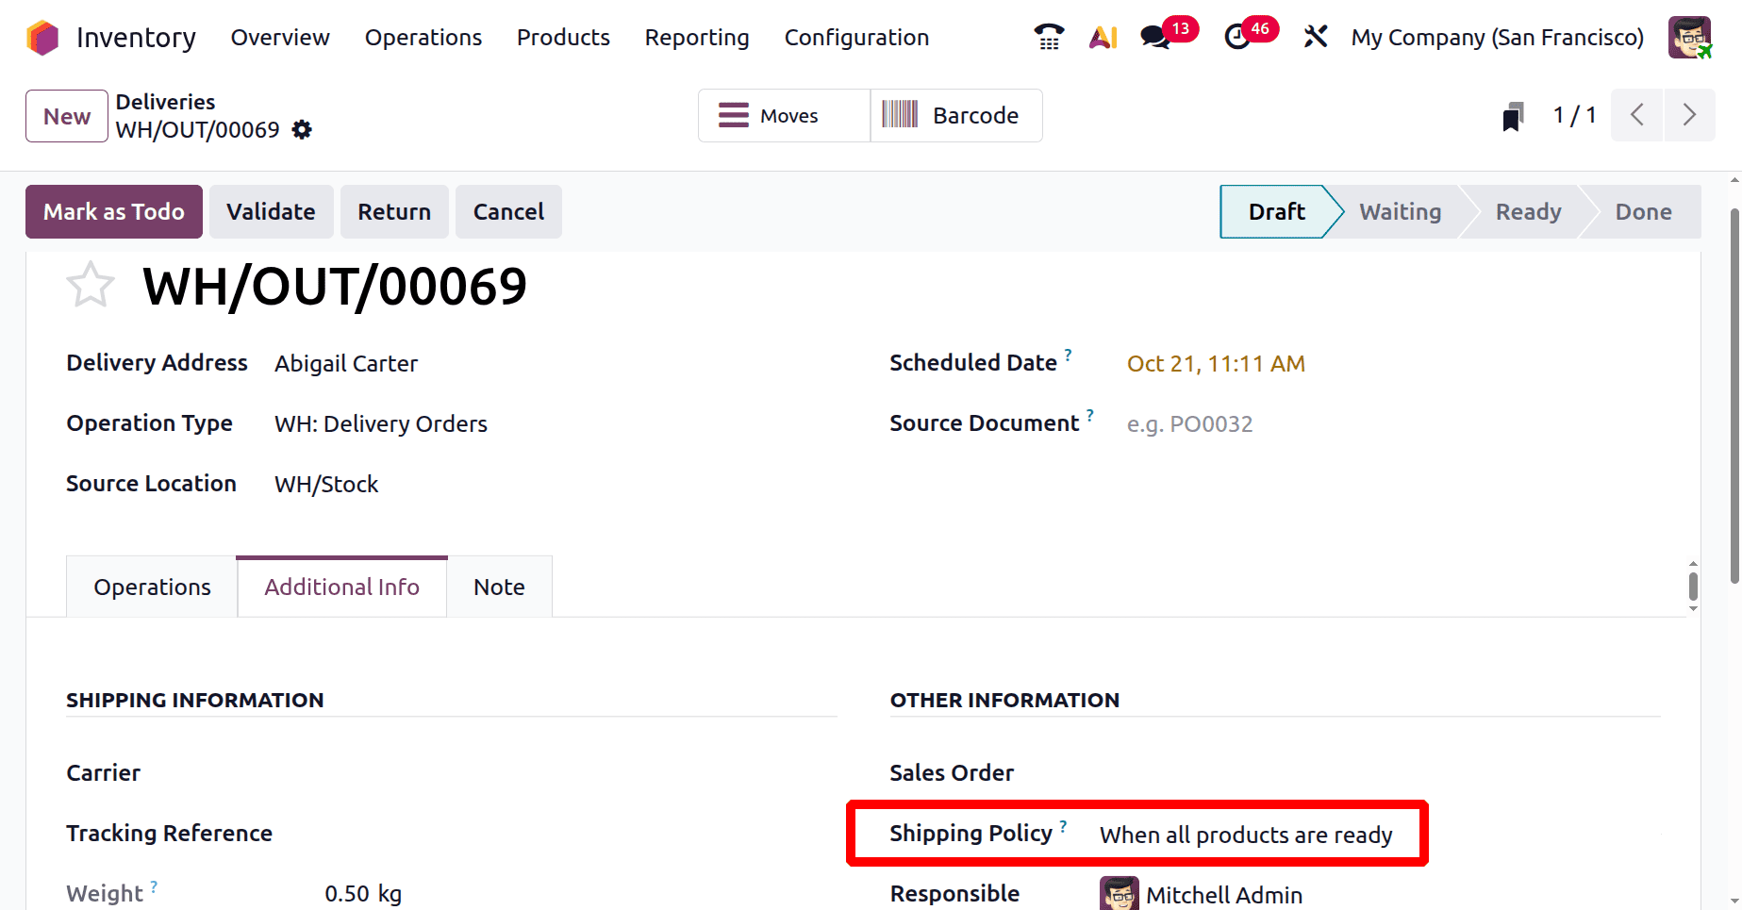Open the Operations menu
Image resolution: width=1742 pixels, height=910 pixels.
point(423,38)
